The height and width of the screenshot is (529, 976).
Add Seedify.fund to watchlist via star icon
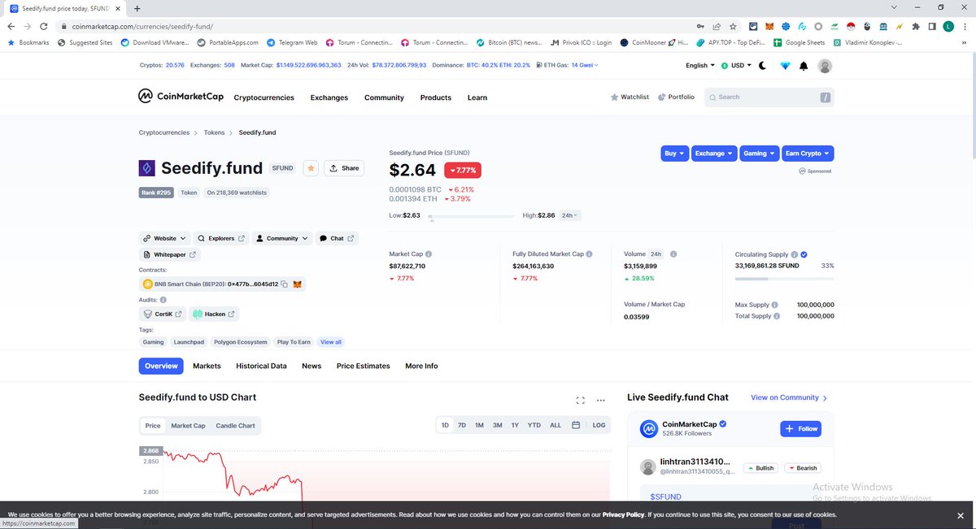pyautogui.click(x=311, y=168)
